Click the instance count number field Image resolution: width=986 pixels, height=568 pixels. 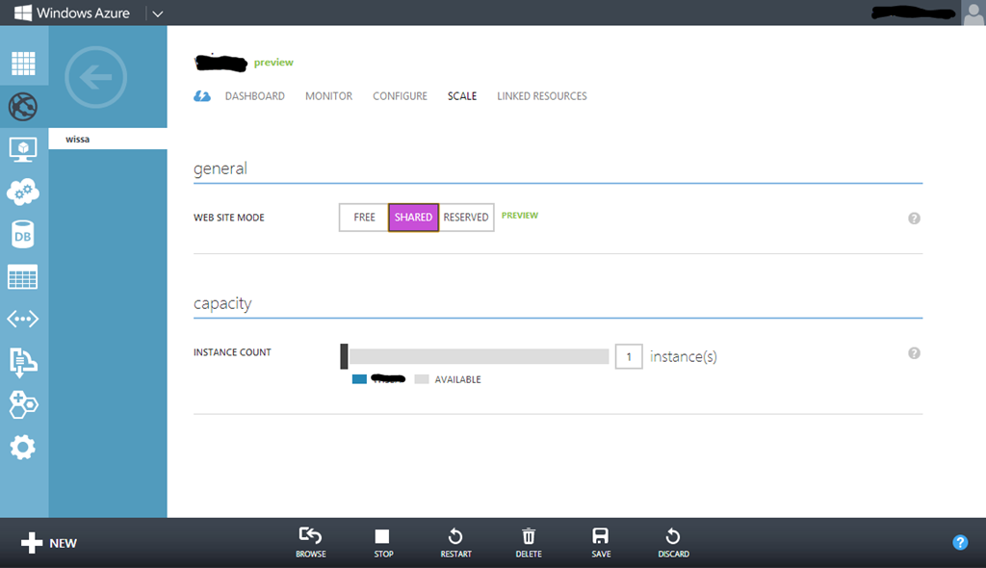pyautogui.click(x=628, y=356)
